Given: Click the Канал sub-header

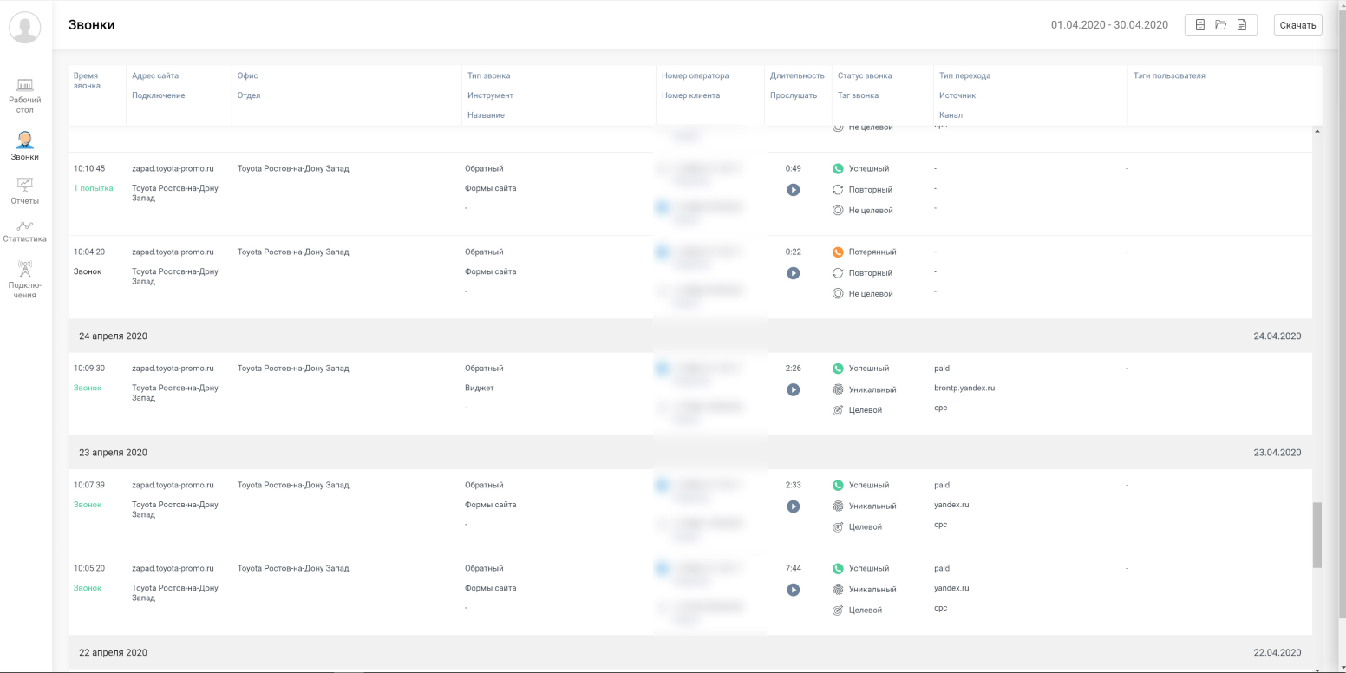Looking at the screenshot, I should click(x=951, y=115).
